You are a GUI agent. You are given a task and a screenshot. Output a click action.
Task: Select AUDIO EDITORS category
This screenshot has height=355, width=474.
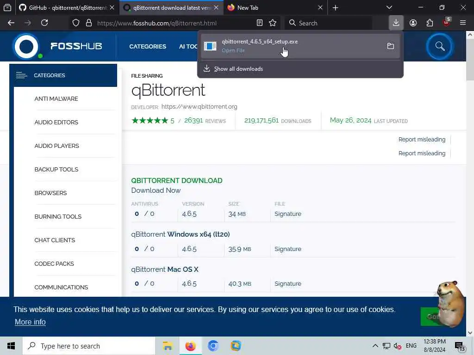56,122
